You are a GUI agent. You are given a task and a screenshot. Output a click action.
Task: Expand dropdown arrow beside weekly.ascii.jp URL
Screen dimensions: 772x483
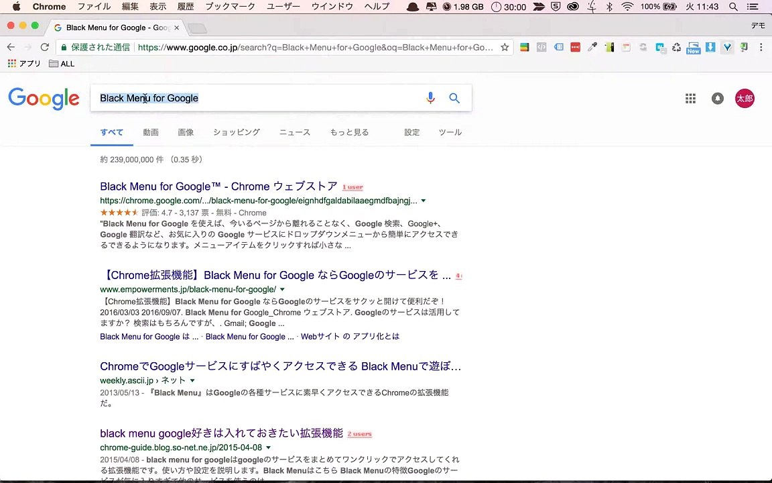pyautogui.click(x=192, y=380)
